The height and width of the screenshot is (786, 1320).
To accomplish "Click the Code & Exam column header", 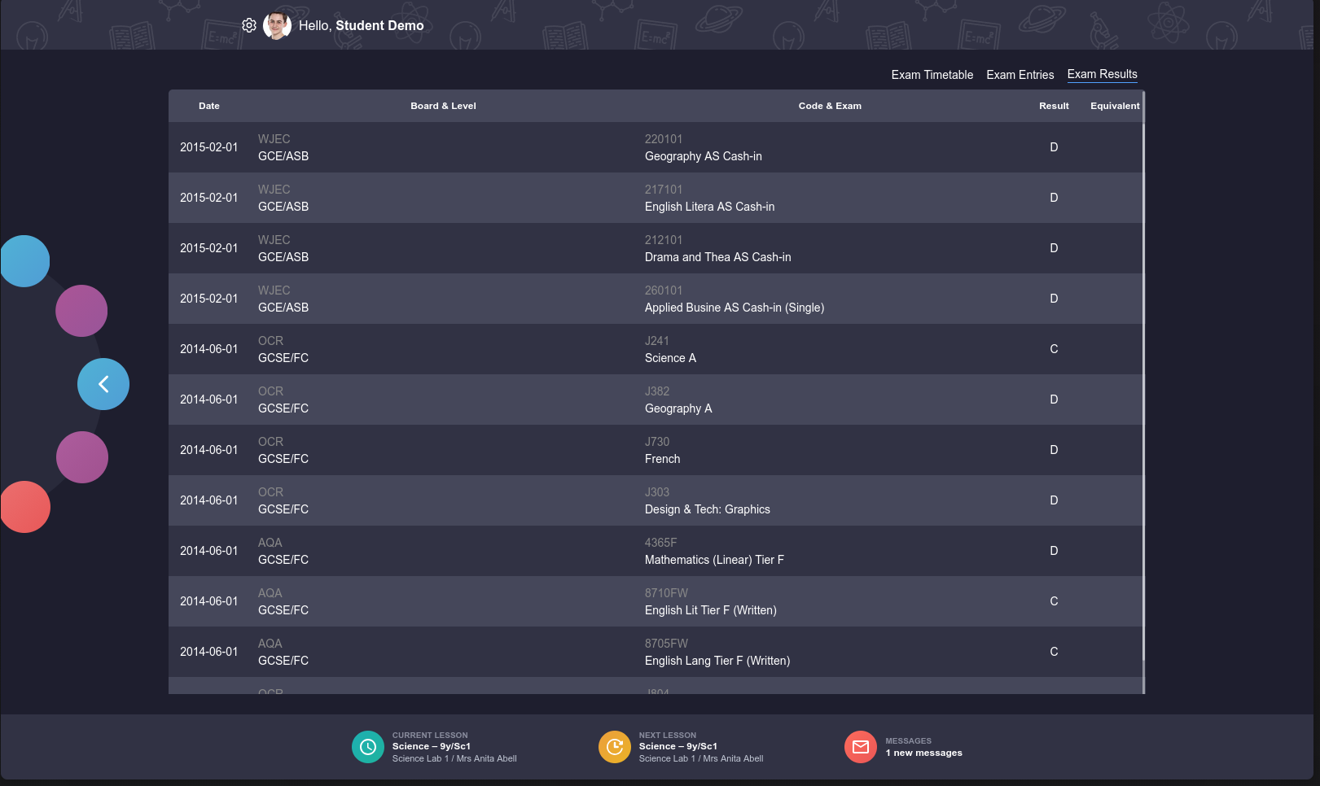I will [x=830, y=106].
